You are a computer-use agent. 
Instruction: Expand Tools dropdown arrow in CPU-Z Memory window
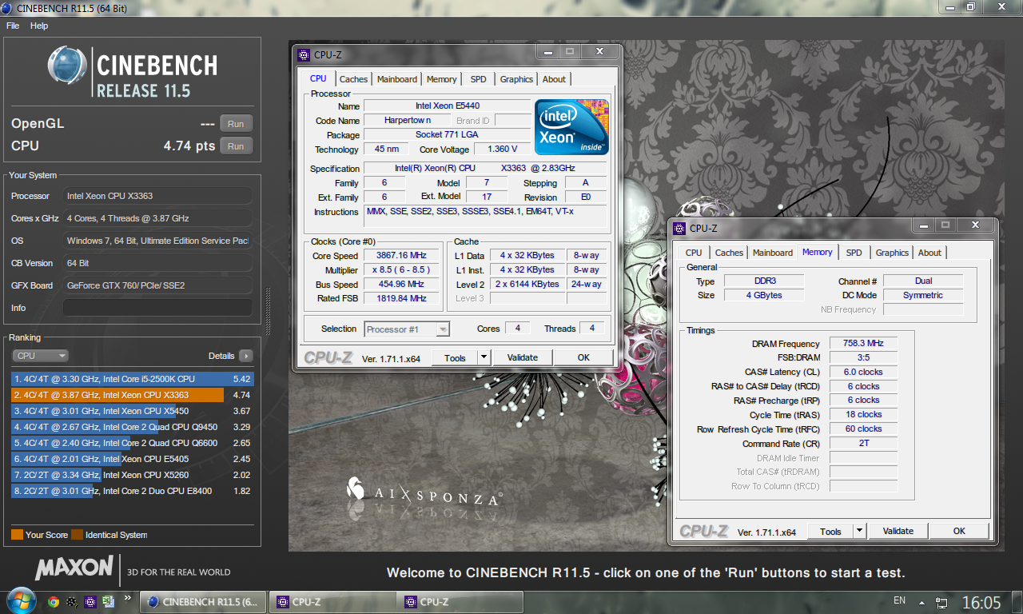(x=859, y=531)
